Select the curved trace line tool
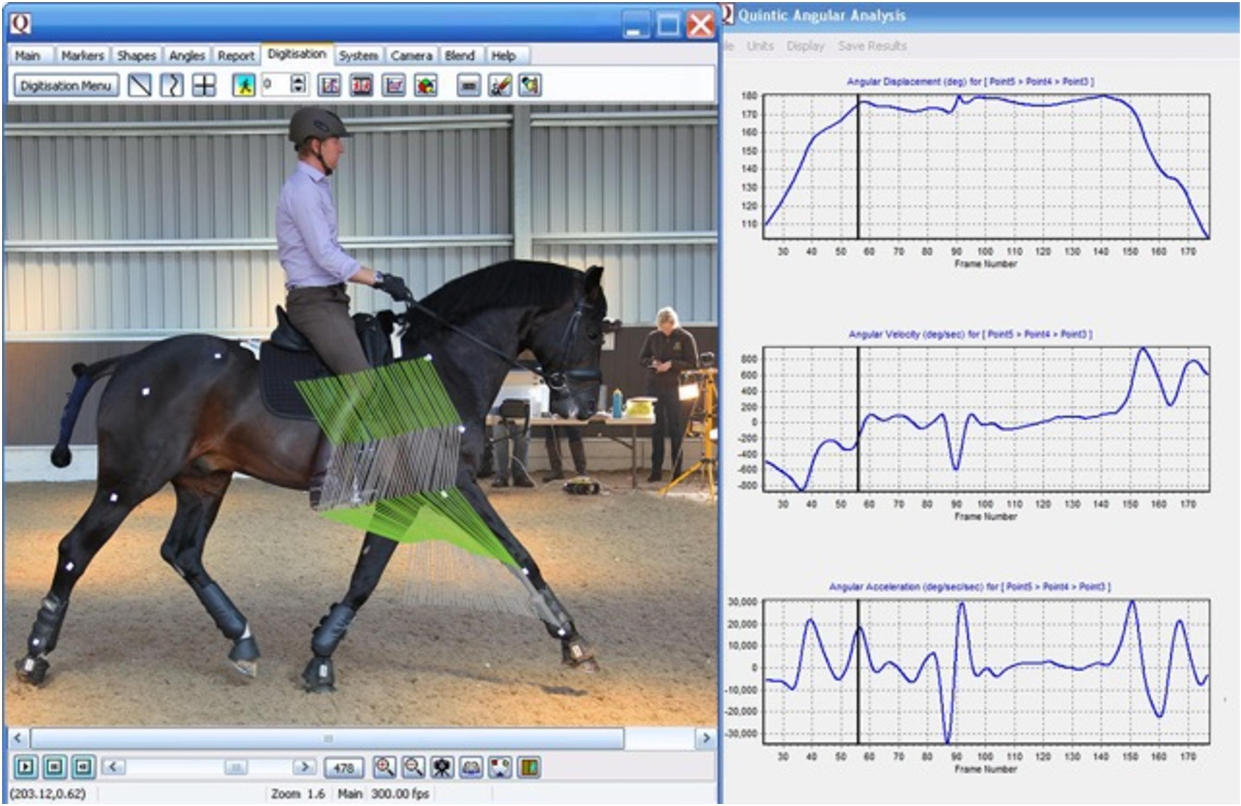Image resolution: width=1241 pixels, height=806 pixels. [172, 85]
